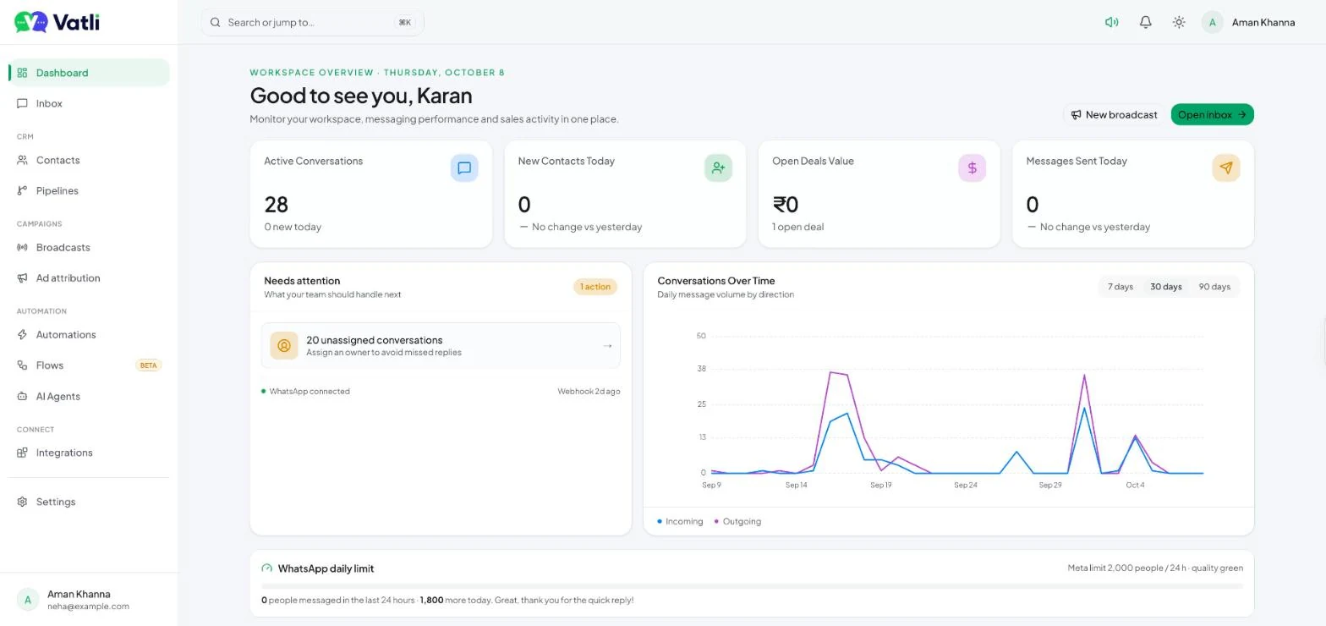Click the ₹0 open deals value
The height and width of the screenshot is (626, 1326).
[x=785, y=205]
